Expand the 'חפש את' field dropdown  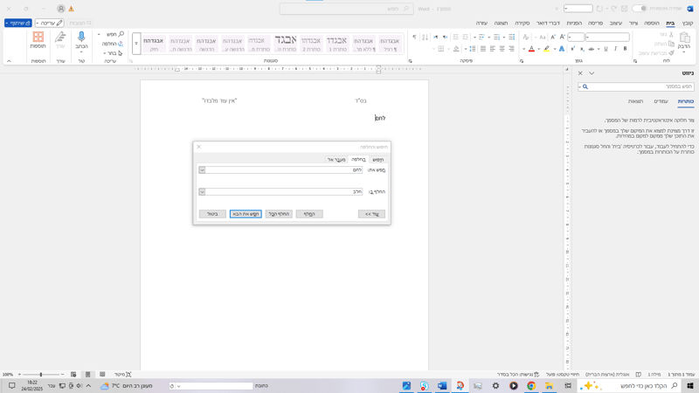(x=202, y=170)
